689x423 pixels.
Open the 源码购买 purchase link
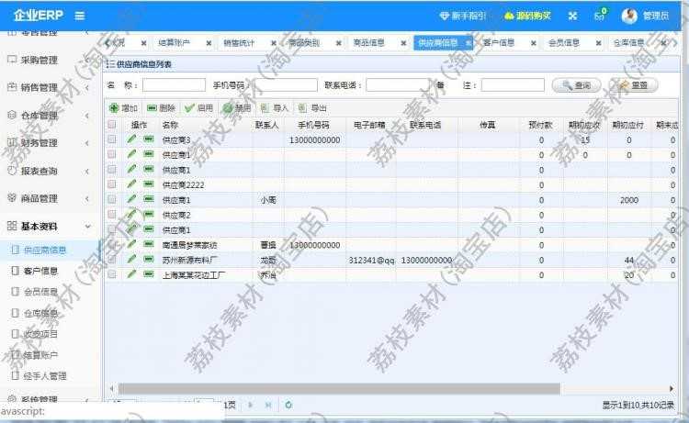tap(527, 16)
